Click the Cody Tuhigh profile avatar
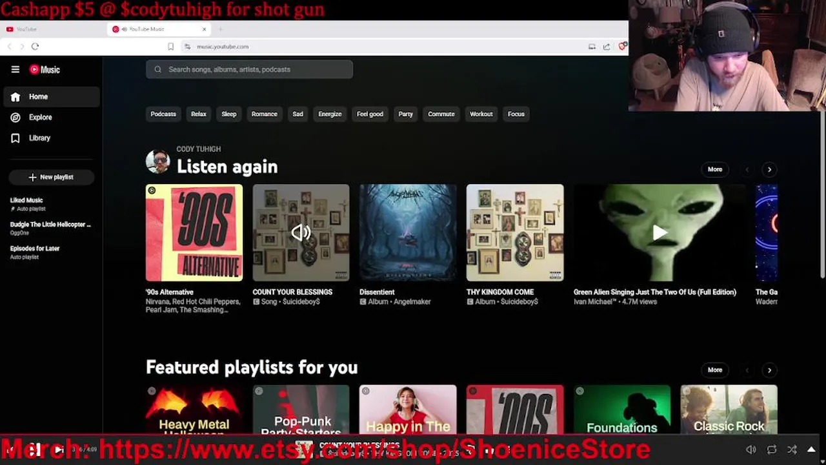 tap(157, 161)
